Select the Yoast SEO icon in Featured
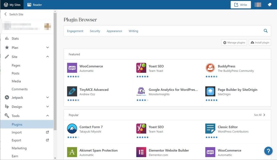 point(141,68)
